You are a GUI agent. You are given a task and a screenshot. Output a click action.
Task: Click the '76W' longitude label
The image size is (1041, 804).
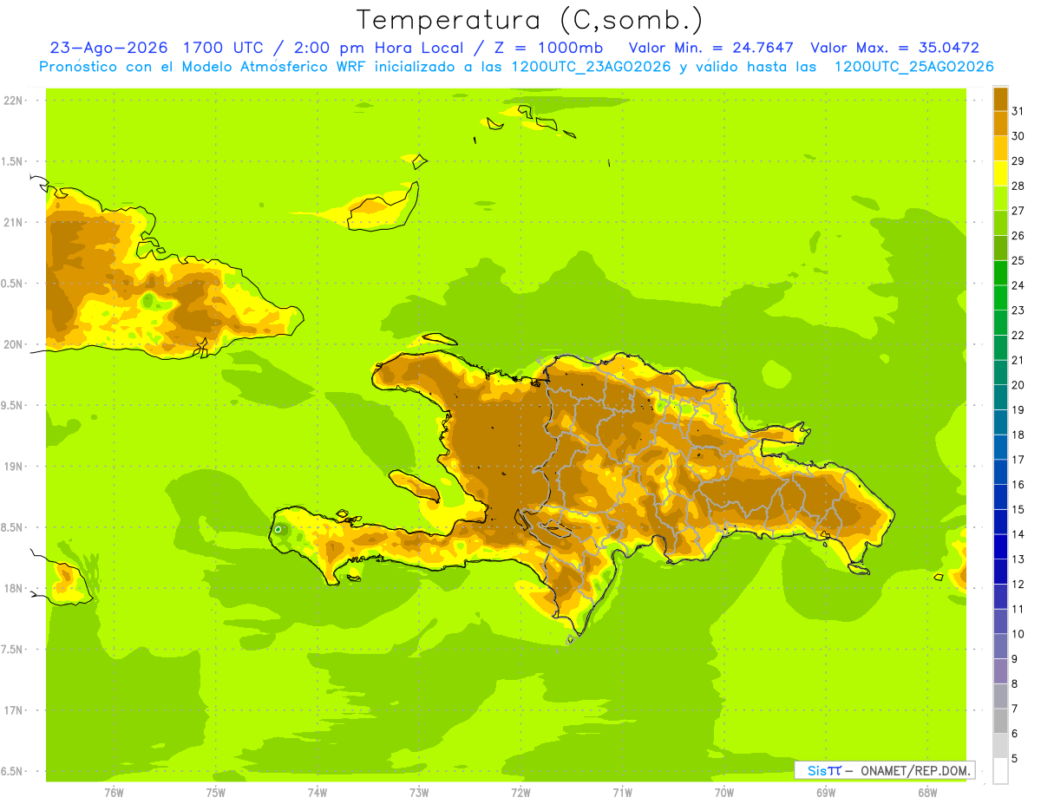tap(114, 793)
